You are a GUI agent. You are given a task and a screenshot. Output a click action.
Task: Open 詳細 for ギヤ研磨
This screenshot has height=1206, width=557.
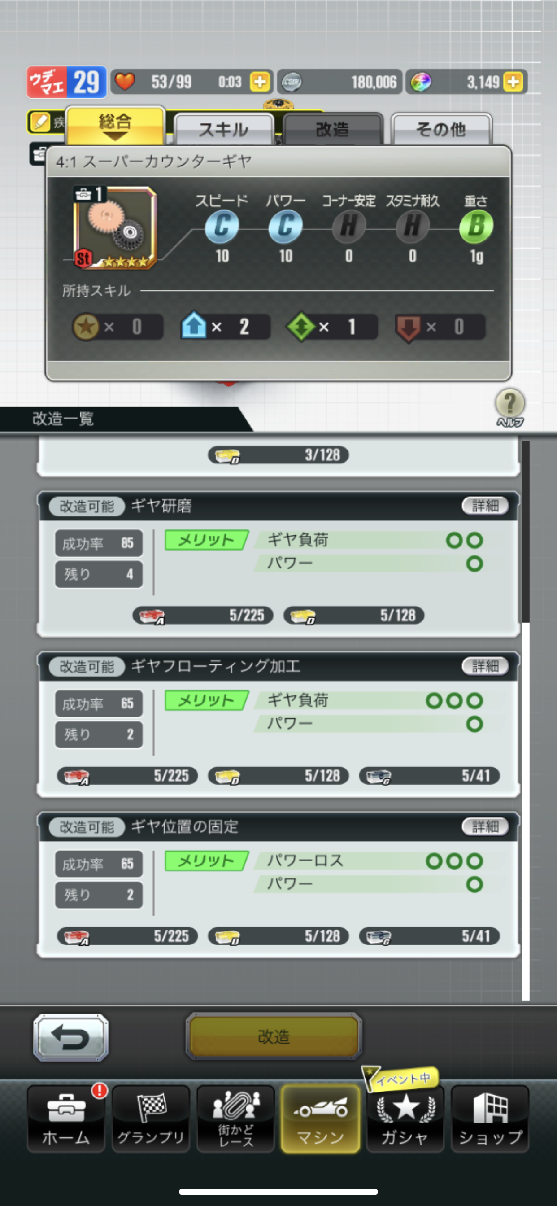(x=485, y=506)
